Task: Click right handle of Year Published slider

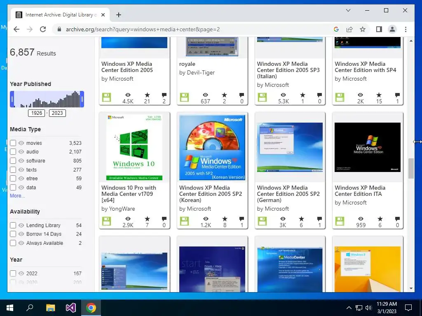Action: coord(82,99)
